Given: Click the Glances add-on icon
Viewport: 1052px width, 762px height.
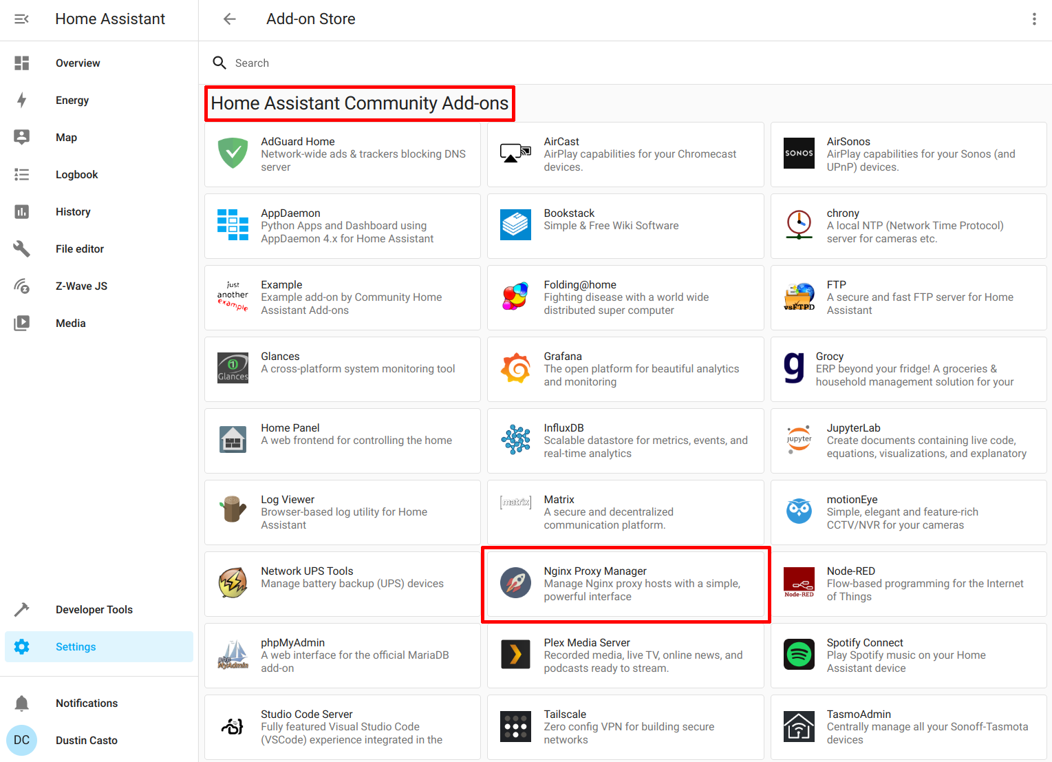Looking at the screenshot, I should point(233,369).
